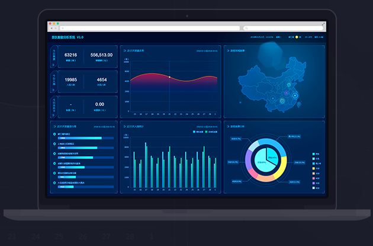Image resolution: width=373 pixels, height=246 pixels.
Task: Click the chevron icon in the line chart panel header
Action: click(125, 51)
